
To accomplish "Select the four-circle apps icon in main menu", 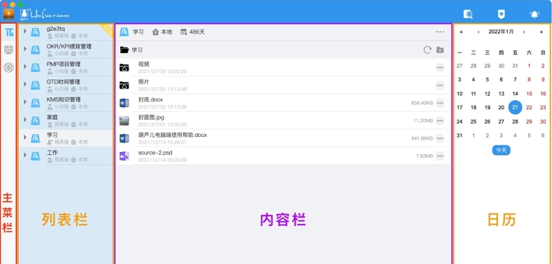I will (9, 67).
